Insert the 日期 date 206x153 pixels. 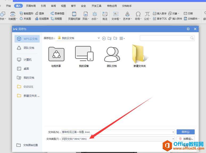pos(188,13)
